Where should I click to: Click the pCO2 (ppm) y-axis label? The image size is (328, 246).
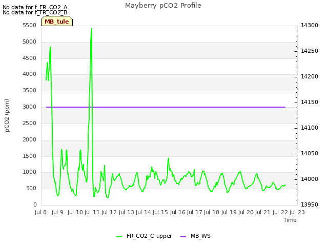pyautogui.click(x=7, y=115)
